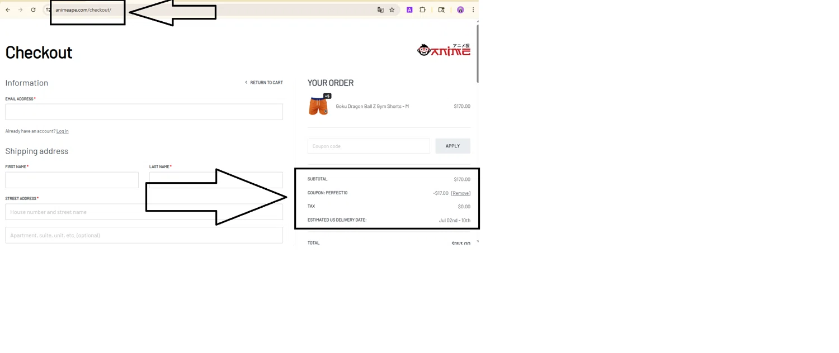Remove the PERFECT10 coupon

(x=461, y=193)
